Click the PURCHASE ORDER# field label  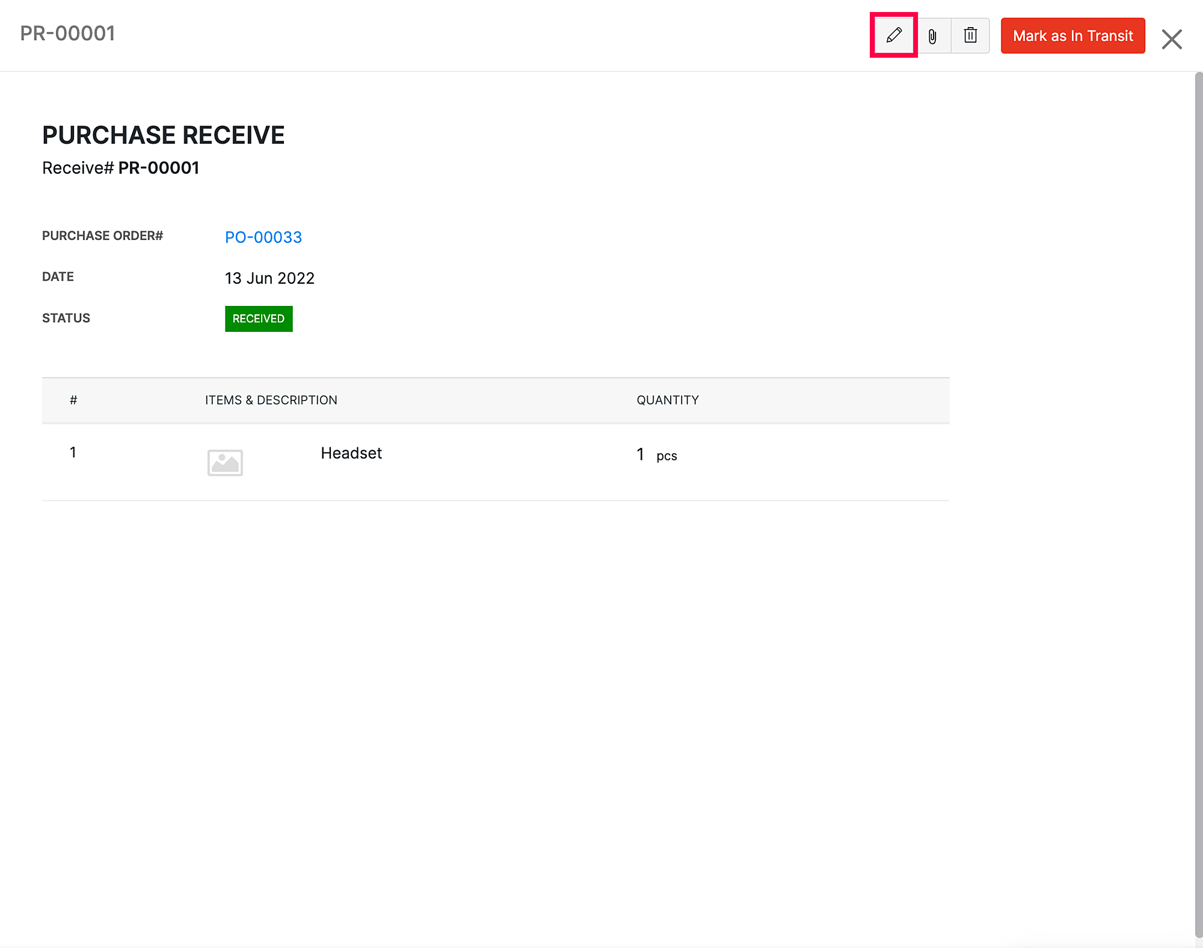(x=102, y=236)
